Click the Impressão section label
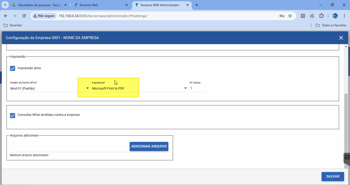This screenshot has width=350, height=185. tap(18, 57)
